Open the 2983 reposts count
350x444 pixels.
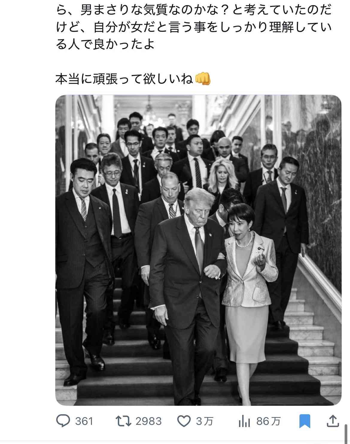pyautogui.click(x=148, y=422)
